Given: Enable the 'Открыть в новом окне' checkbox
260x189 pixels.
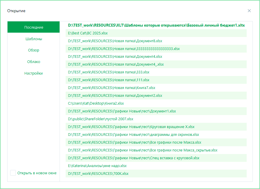Looking at the screenshot, I should tap(13, 173).
